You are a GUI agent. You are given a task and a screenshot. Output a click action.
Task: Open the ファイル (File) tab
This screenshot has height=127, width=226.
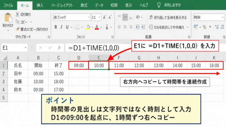tap(8, 5)
